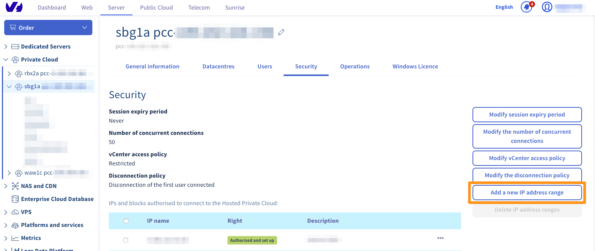Open the Order dropdown
Viewport: 595px width, 251px height.
coord(48,28)
